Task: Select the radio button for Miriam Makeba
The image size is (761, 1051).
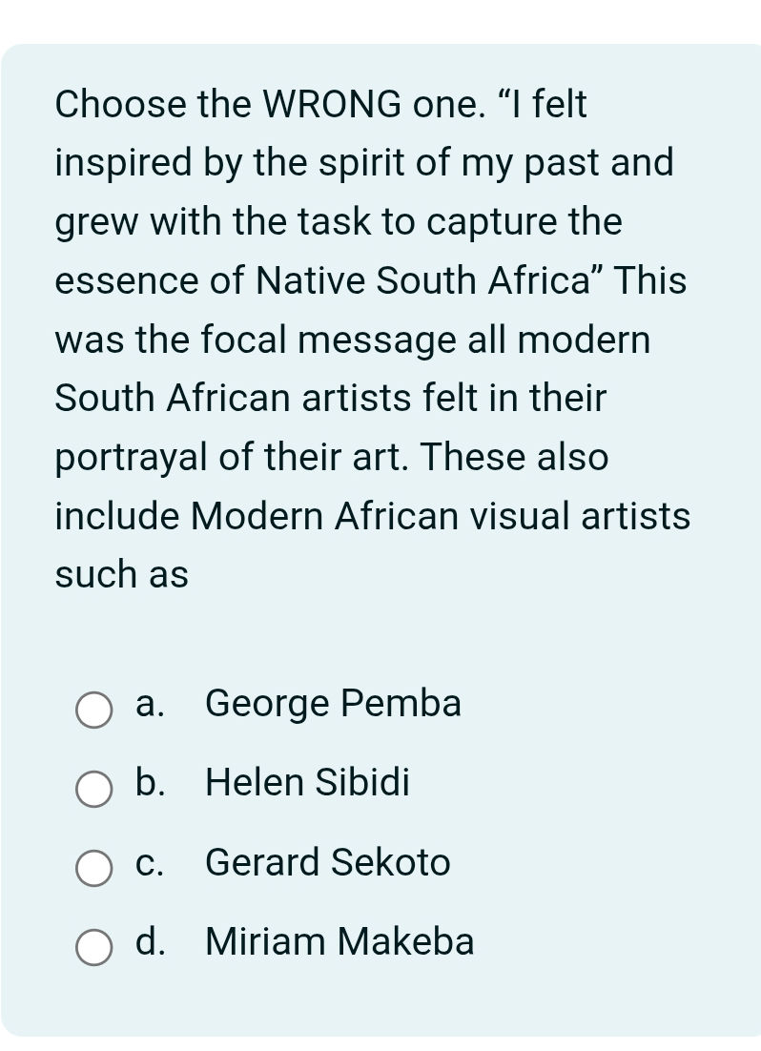Action: tap(93, 948)
